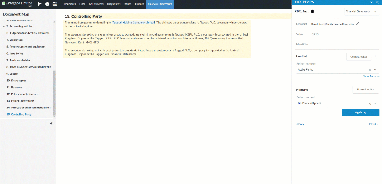Viewport: 382px width, 184px height.
Task: Edit element with the pencil icon
Action: click(x=358, y=24)
